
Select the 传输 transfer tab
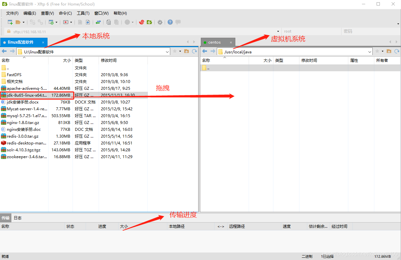pos(6,218)
